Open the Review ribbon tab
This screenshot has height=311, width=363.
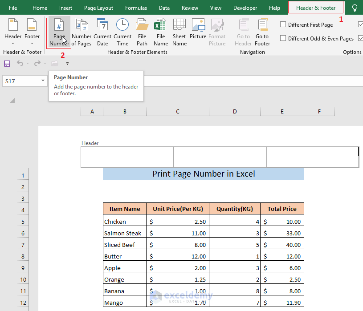[x=190, y=8]
